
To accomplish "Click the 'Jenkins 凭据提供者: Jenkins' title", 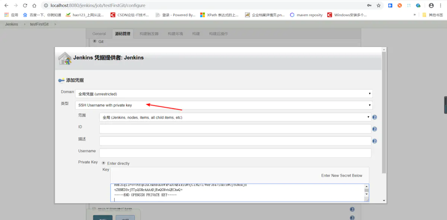I will point(108,58).
